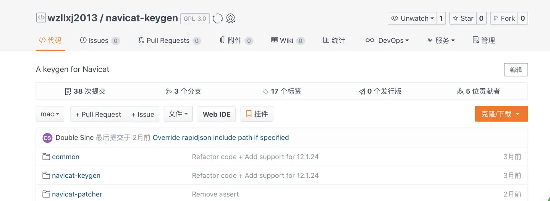Click the sync refresh icon beside GPL-3.0
The image size is (550, 201).
coord(217,18)
